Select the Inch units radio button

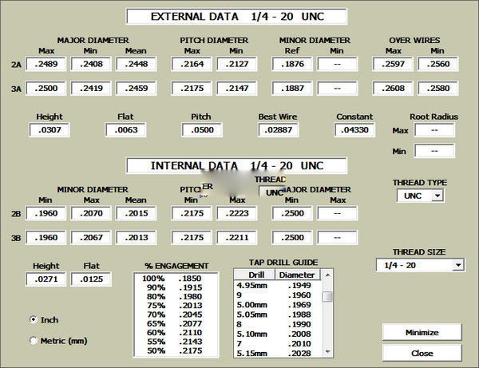tap(34, 320)
